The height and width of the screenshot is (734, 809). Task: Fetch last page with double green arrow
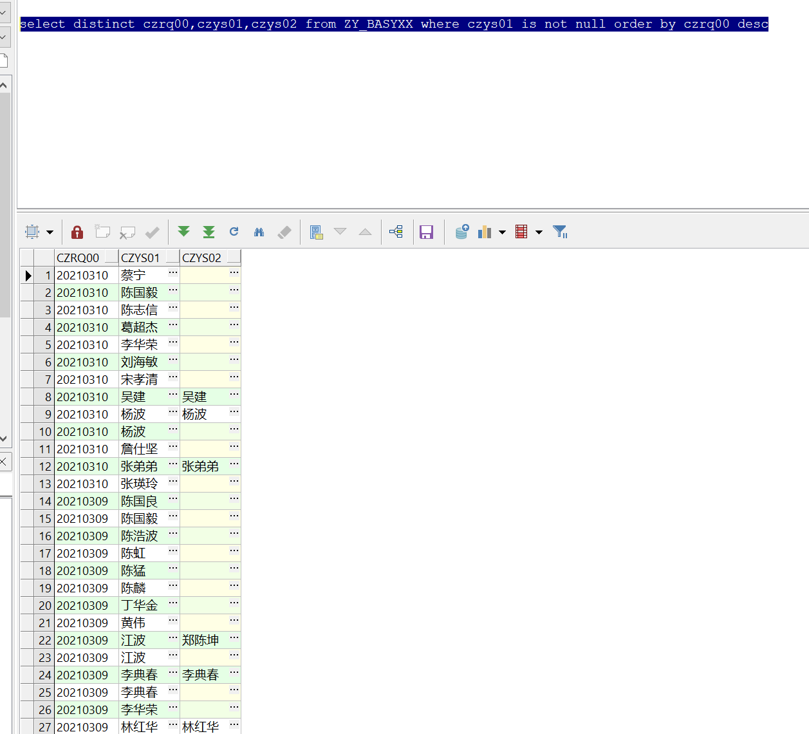pos(209,232)
